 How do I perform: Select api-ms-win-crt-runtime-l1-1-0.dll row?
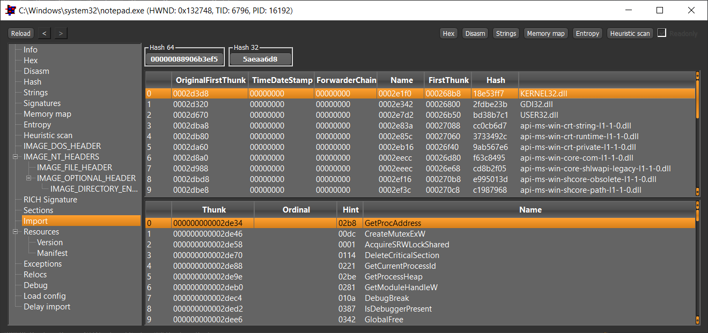(420, 137)
